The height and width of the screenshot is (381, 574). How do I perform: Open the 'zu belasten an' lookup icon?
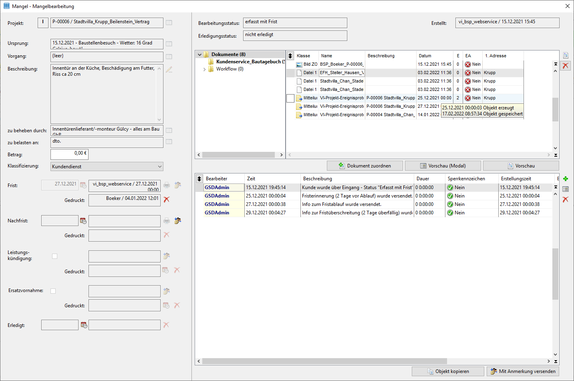169,141
